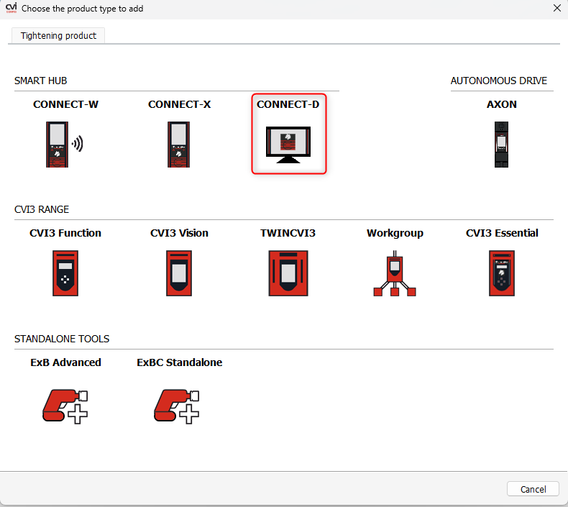The width and height of the screenshot is (568, 507).
Task: Select the ExBC Standalone tool icon
Action: 177,406
